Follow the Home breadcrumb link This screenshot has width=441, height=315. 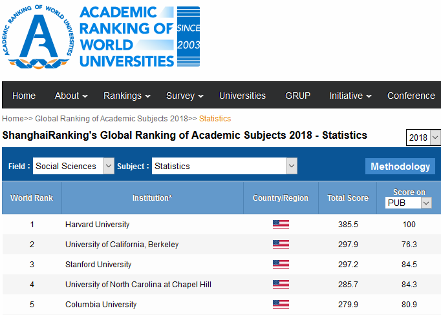tap(13, 119)
